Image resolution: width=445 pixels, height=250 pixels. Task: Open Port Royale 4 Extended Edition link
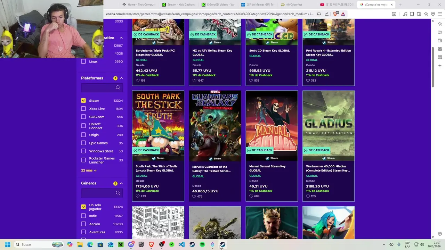tap(329, 52)
